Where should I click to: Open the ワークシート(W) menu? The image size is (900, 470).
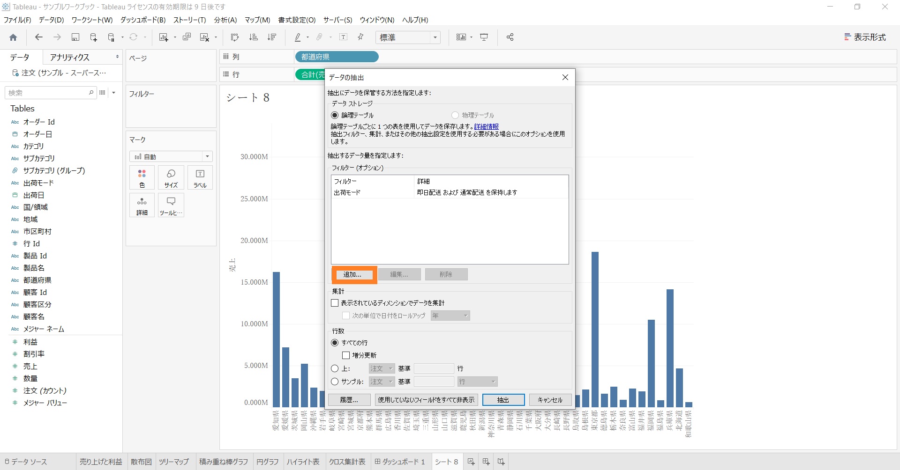[92, 20]
